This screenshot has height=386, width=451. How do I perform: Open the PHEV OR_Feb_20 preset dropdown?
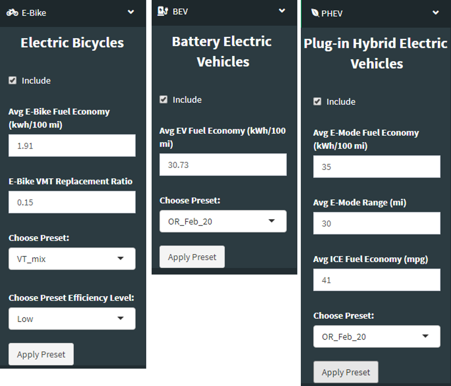377,337
